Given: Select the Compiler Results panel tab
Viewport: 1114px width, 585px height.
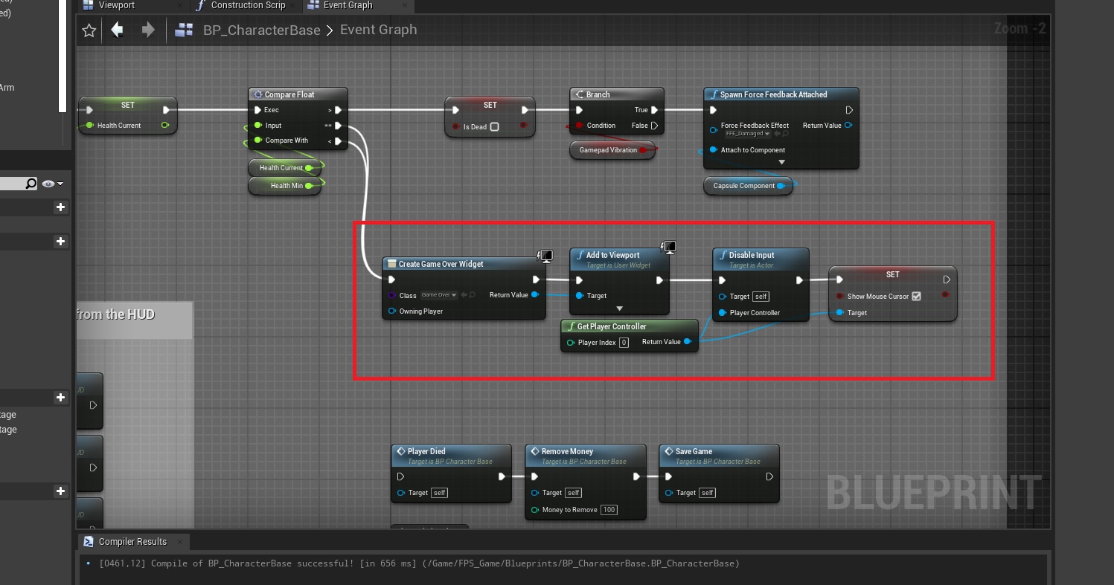Looking at the screenshot, I should [x=132, y=542].
